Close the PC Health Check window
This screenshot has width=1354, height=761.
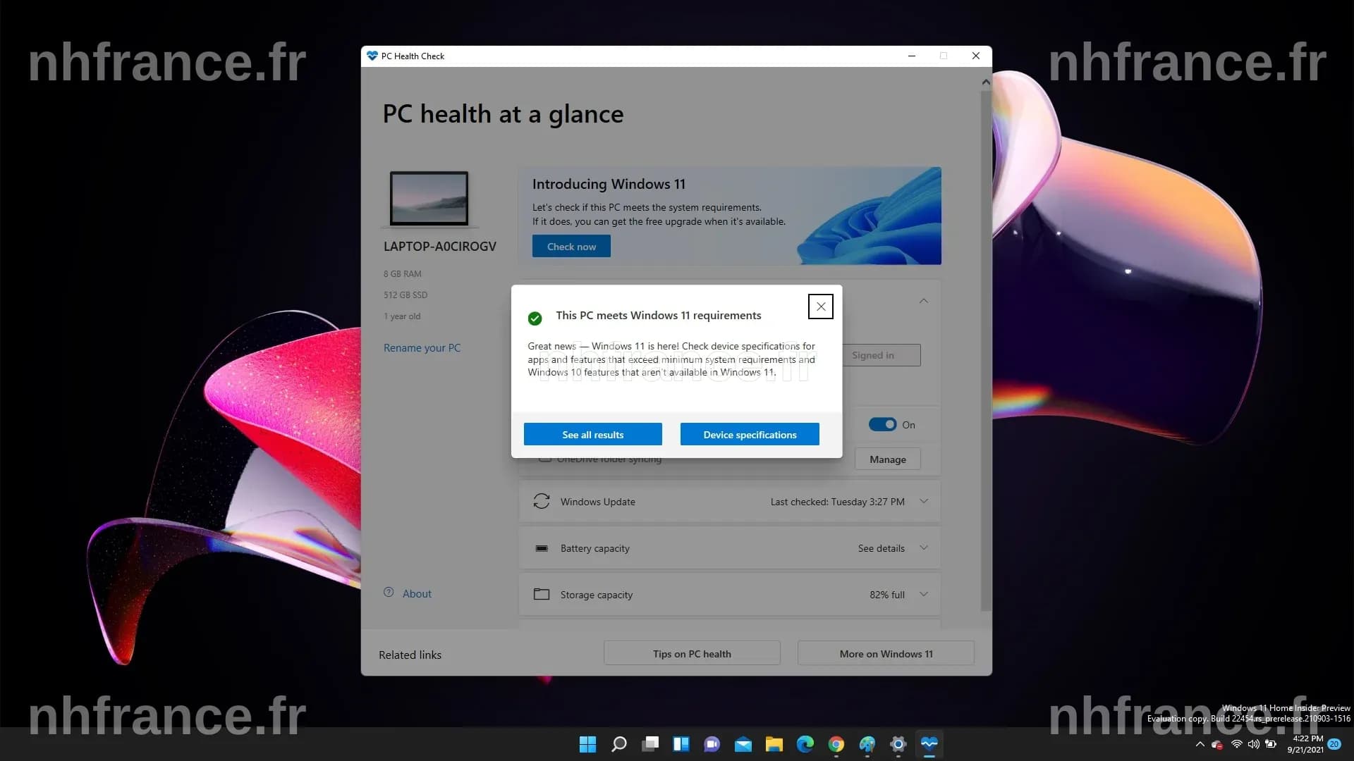click(975, 56)
